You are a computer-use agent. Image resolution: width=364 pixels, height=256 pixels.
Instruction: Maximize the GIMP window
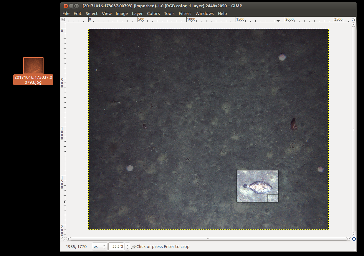[77, 6]
